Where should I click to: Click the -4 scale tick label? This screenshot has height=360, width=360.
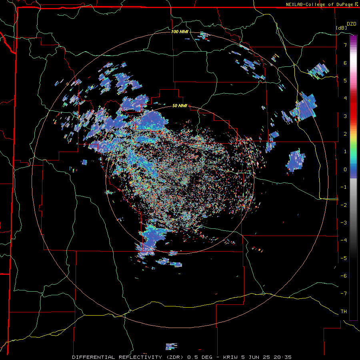[344, 240]
